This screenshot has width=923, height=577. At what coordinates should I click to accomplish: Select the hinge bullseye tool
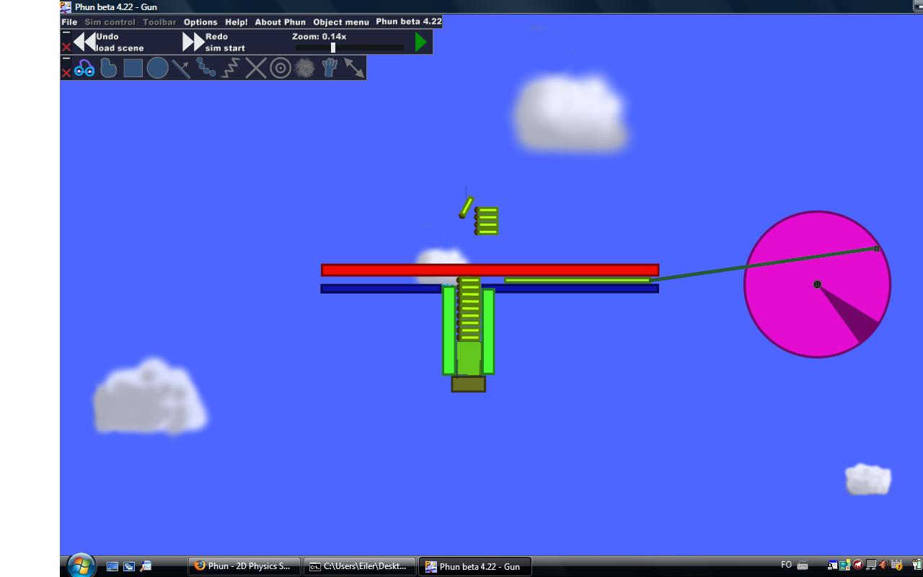[281, 69]
